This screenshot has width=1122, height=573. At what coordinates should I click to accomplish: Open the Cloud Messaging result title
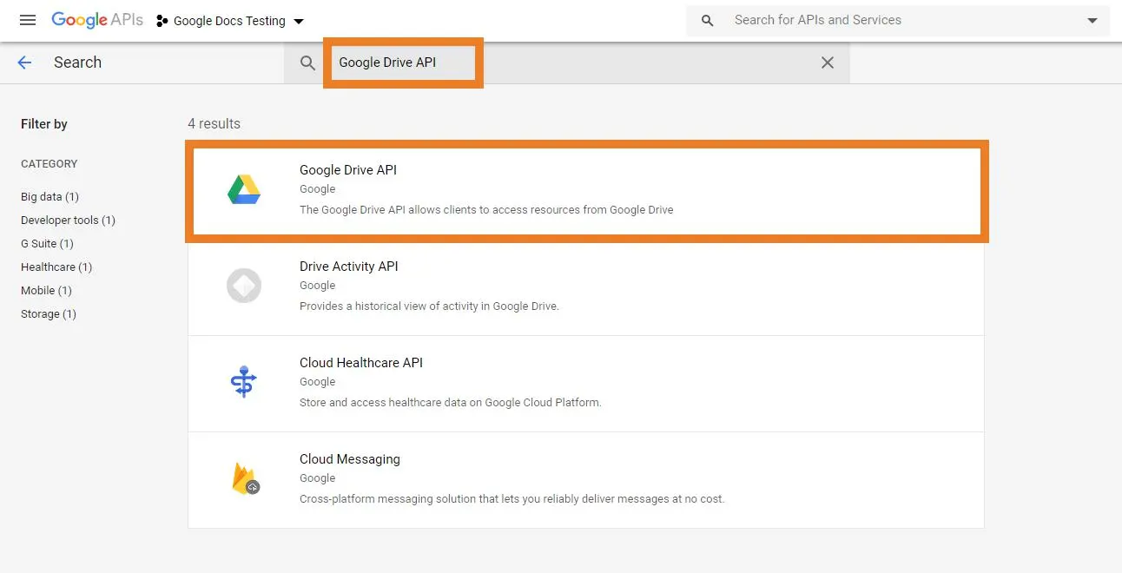tap(350, 459)
